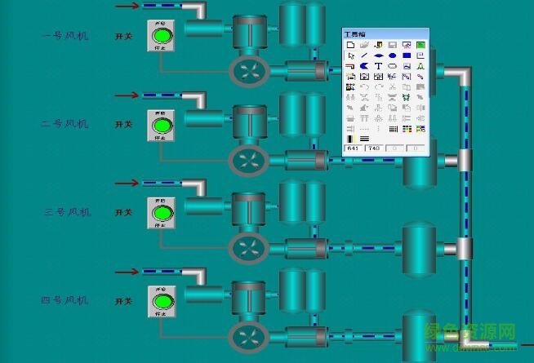The image size is (534, 363).
Task: Click the alarm bell icon in toolbox
Action: (421, 66)
